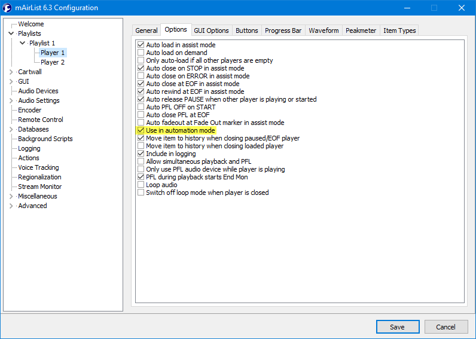Select Playlists in the tree

pyautogui.click(x=29, y=33)
